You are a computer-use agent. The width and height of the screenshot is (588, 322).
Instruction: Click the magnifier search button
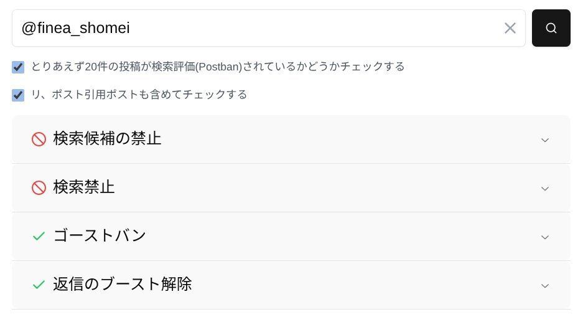click(551, 28)
